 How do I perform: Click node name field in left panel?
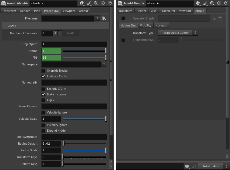(53, 3)
